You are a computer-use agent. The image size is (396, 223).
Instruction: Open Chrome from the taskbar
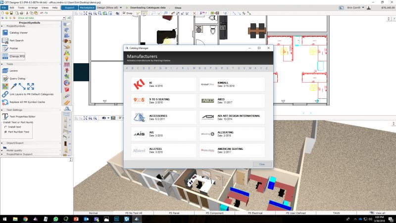pos(25,219)
